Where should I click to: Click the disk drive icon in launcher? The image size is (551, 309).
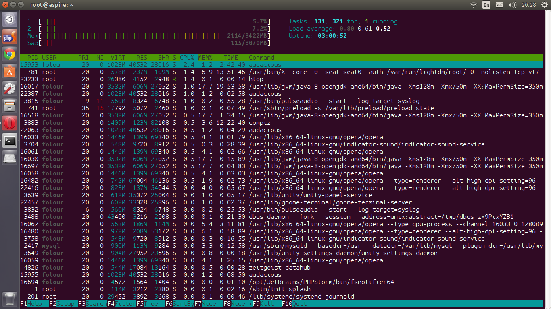coord(10,158)
